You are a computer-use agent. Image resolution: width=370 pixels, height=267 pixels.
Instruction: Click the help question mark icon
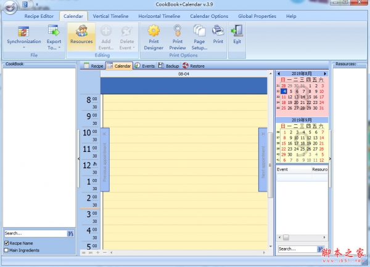tap(25, 4)
